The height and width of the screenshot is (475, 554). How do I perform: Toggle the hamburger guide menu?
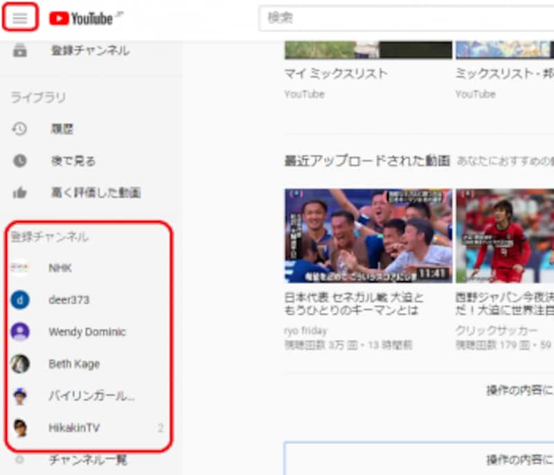[x=20, y=18]
